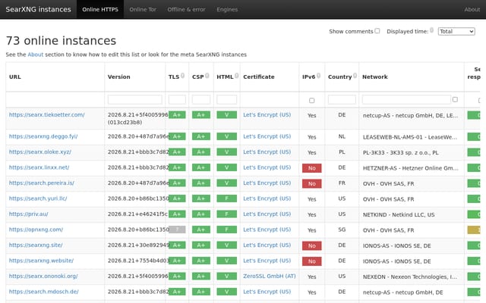Select country SG in the opnxng.com row
This screenshot has height=303, width=486.
pyautogui.click(x=342, y=230)
